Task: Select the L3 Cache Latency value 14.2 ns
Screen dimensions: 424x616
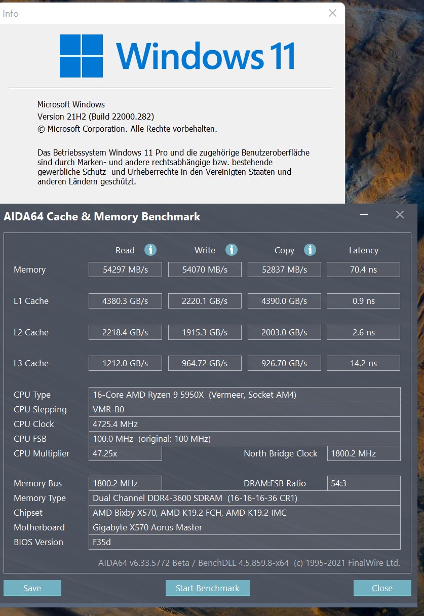Action: 363,363
